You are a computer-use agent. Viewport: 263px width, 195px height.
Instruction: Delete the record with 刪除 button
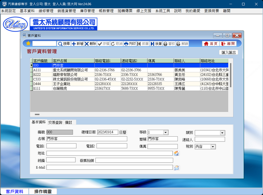tap(90, 44)
